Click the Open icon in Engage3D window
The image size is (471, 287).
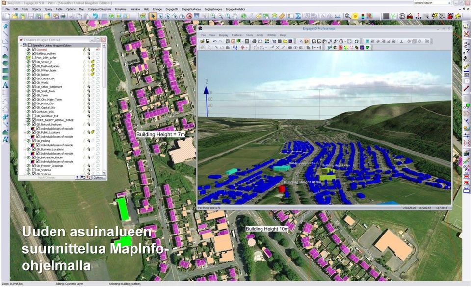point(203,41)
